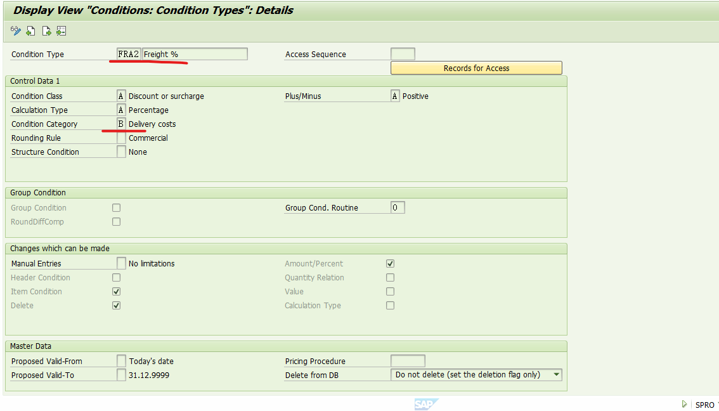The width and height of the screenshot is (719, 411).
Task: Open the Delete from DB dropdown
Action: coord(556,375)
